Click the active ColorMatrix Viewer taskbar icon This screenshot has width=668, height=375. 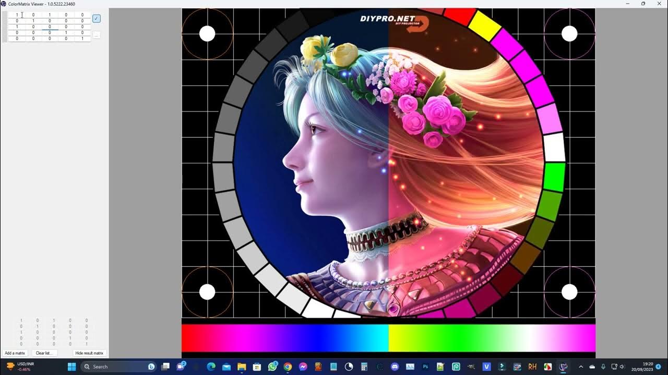pyautogui.click(x=563, y=367)
